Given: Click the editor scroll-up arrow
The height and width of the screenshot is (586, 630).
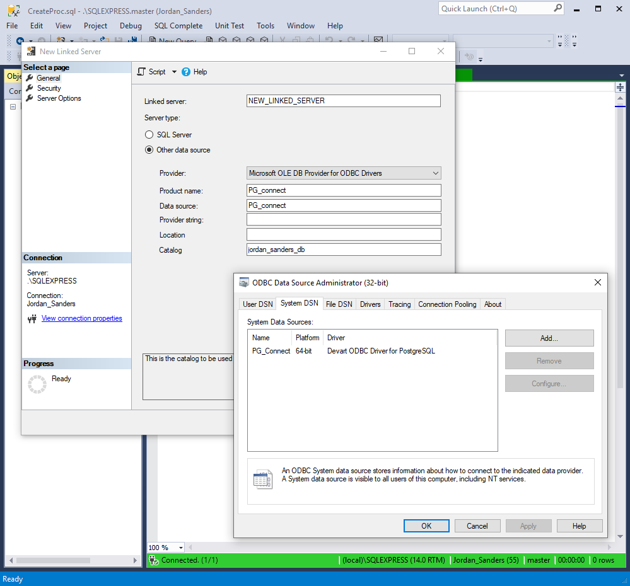Looking at the screenshot, I should (620, 98).
